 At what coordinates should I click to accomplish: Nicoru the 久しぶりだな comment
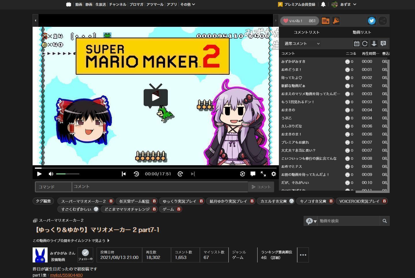pyautogui.click(x=348, y=126)
